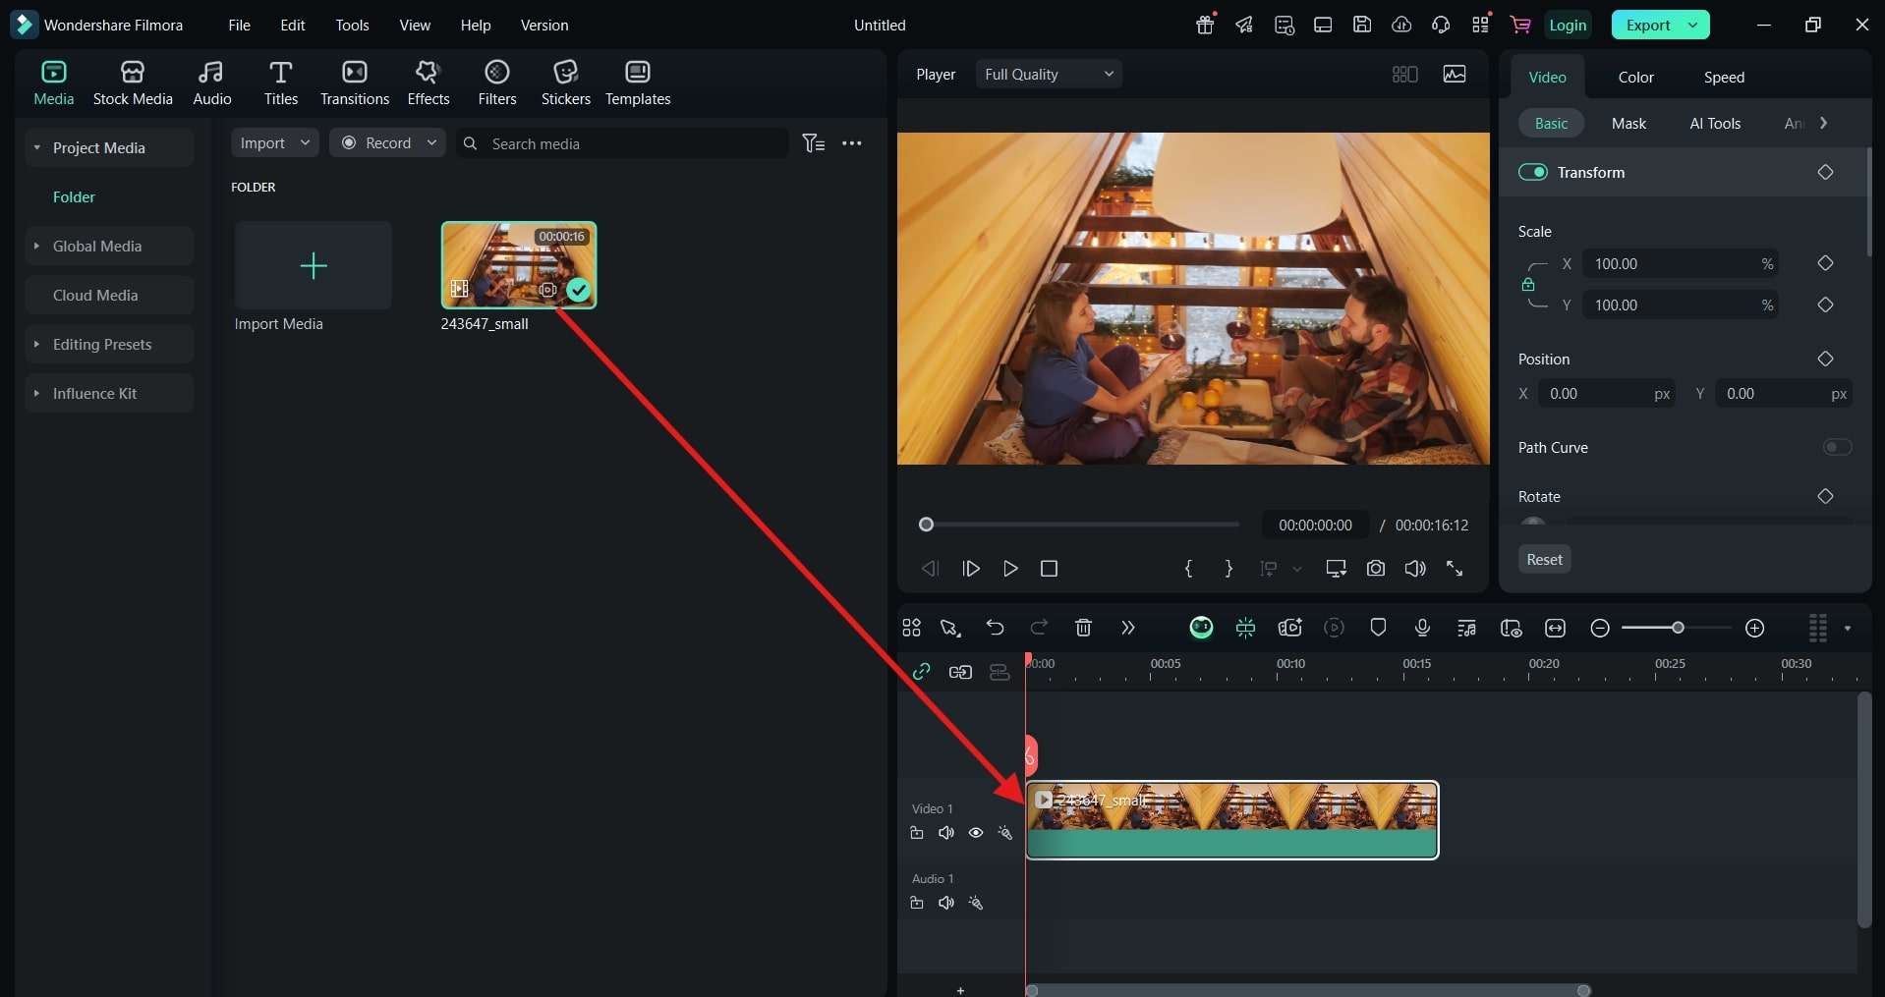Click the gift box icon in title bar
The height and width of the screenshot is (997, 1885).
tap(1205, 25)
